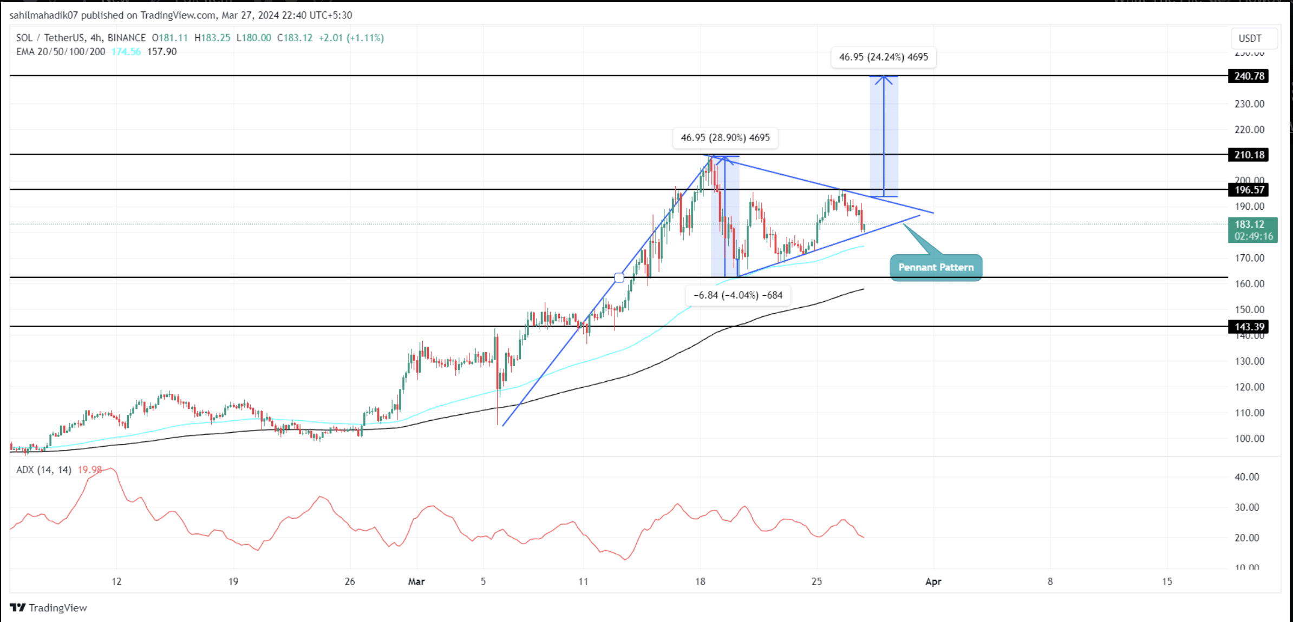Select the -6.84 (-4.04%) -684 measurement label
Viewport: 1293px width, 622px height.
(738, 295)
